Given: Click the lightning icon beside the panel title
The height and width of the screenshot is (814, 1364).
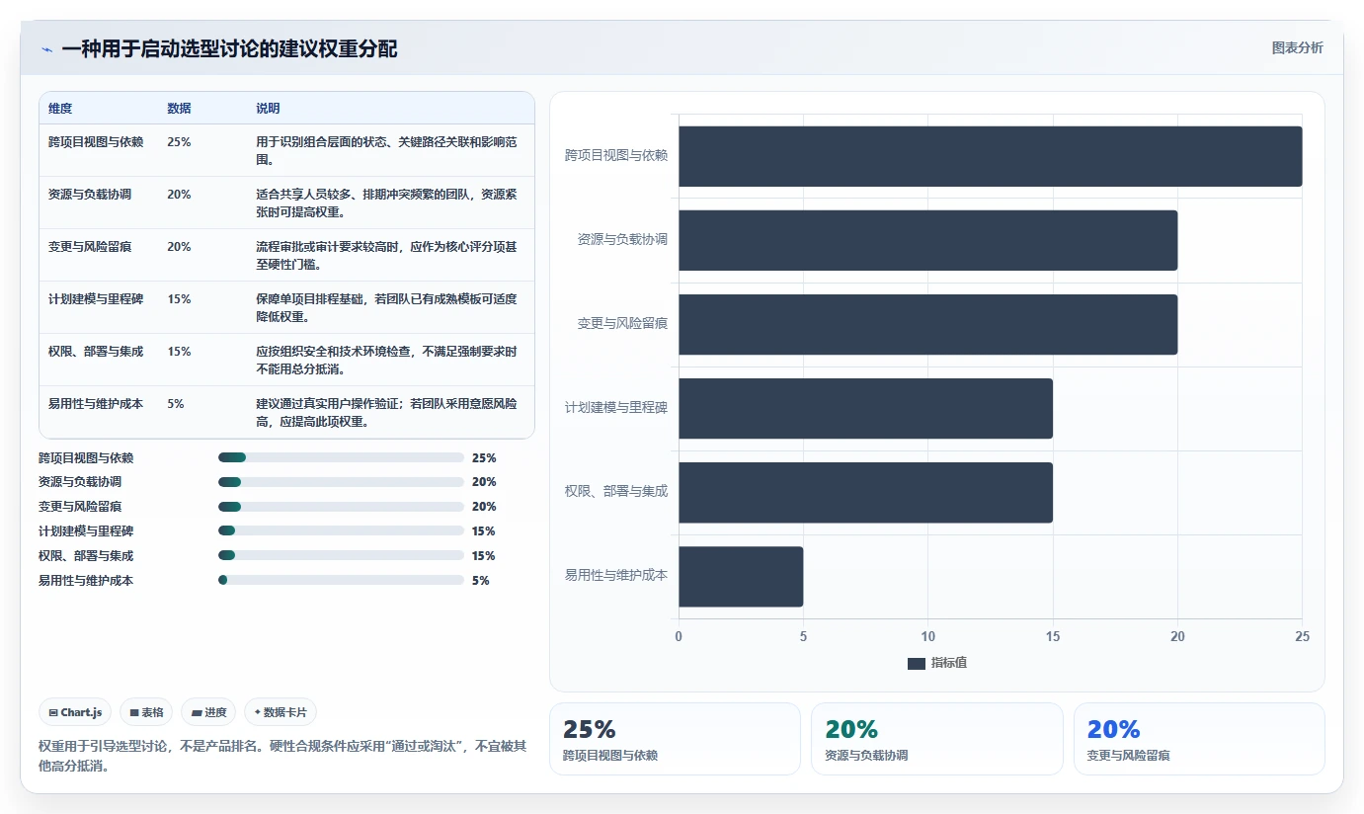Looking at the screenshot, I should point(46,49).
